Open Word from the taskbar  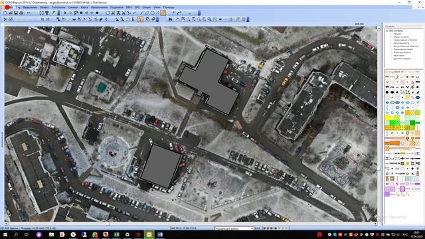[x=159, y=234]
